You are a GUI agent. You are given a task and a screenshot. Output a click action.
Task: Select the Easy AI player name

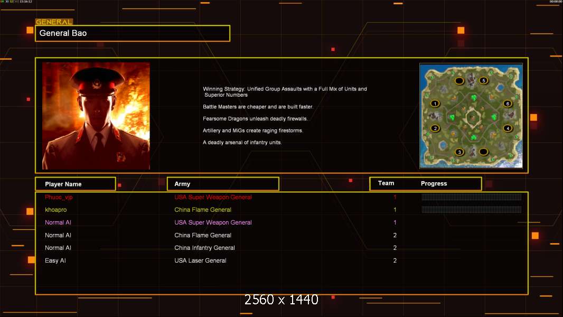[55, 260]
